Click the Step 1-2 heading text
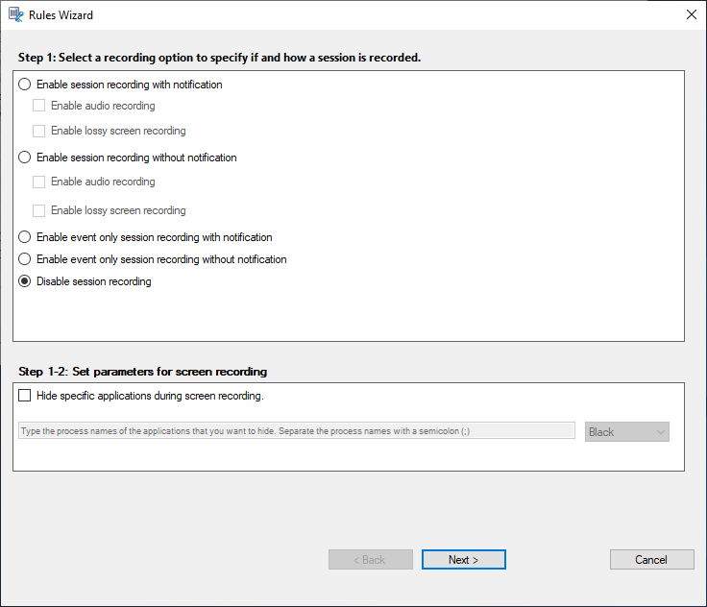Image resolution: width=707 pixels, height=607 pixels. tap(143, 372)
